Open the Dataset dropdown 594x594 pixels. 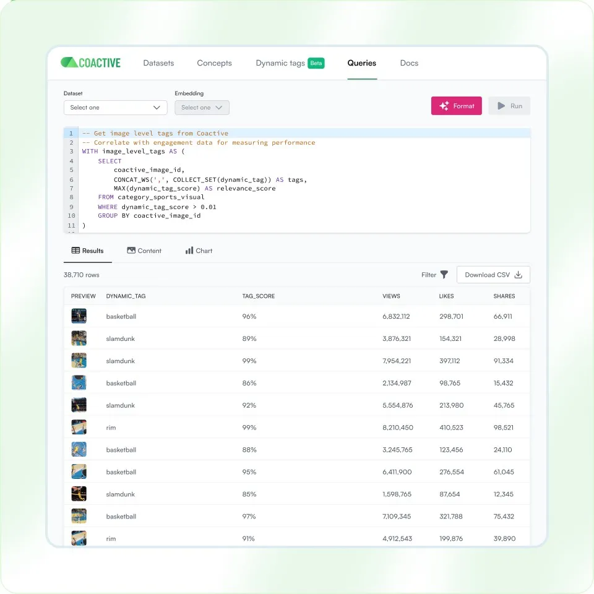(115, 108)
